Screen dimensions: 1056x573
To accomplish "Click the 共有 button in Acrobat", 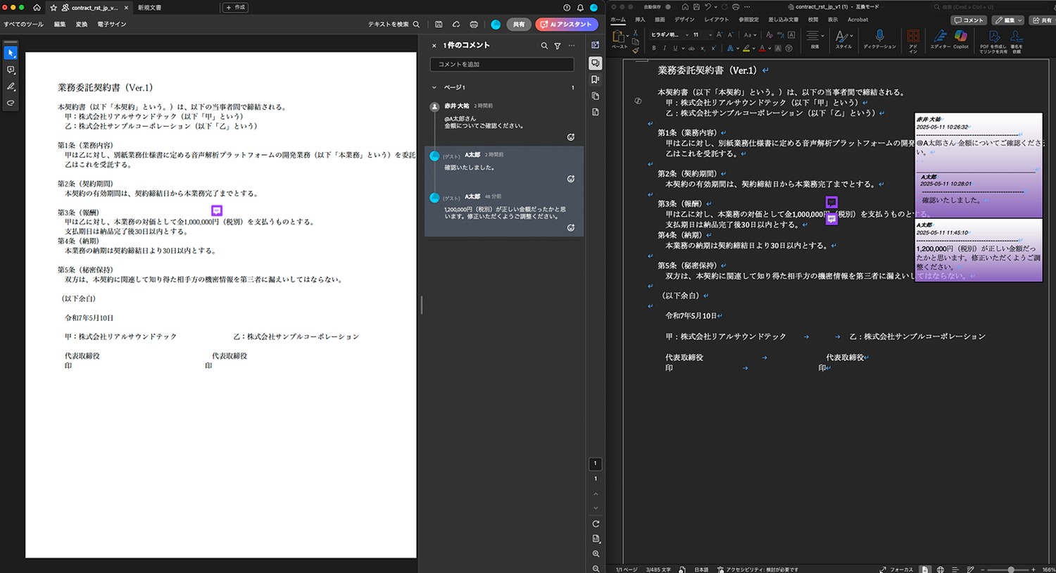I will coord(519,25).
